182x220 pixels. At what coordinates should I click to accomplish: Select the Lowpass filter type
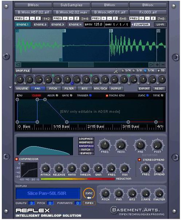[x=86, y=139]
